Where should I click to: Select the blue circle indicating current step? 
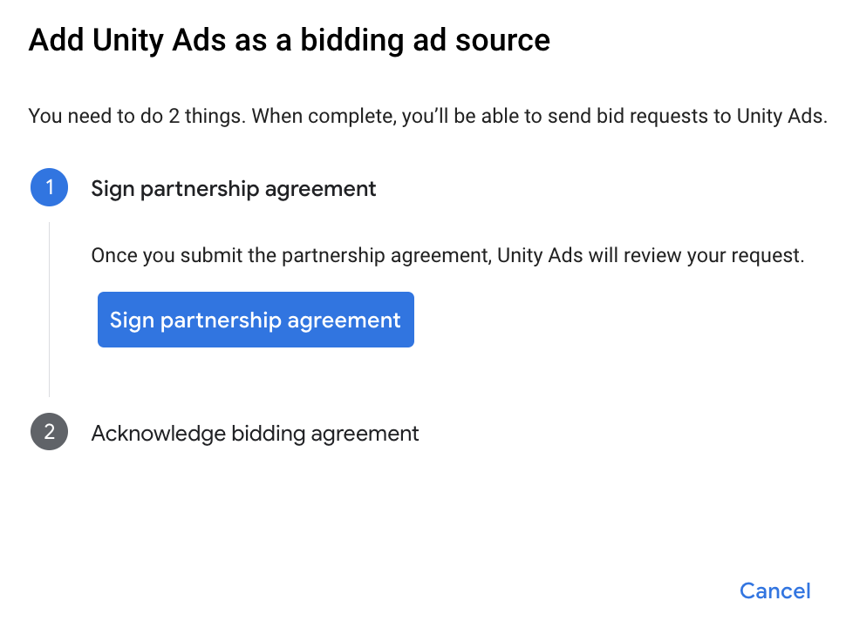[49, 187]
